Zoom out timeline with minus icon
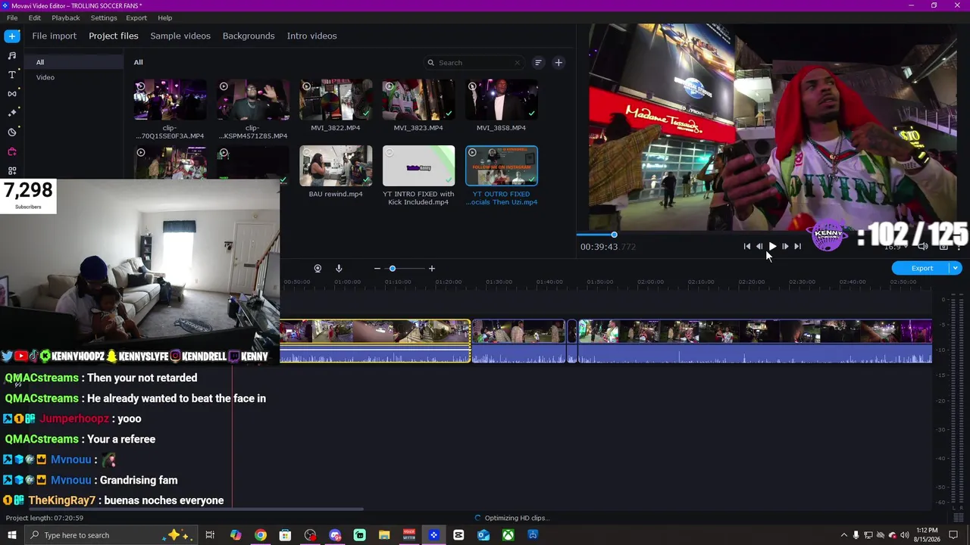The width and height of the screenshot is (970, 545). pos(377,269)
